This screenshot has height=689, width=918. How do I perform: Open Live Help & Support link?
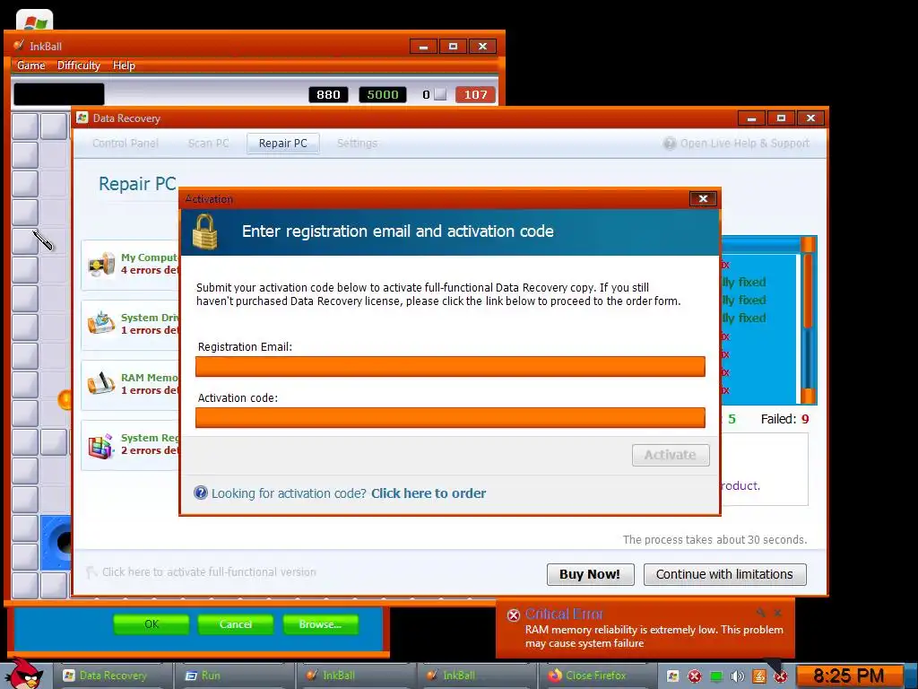(x=744, y=143)
